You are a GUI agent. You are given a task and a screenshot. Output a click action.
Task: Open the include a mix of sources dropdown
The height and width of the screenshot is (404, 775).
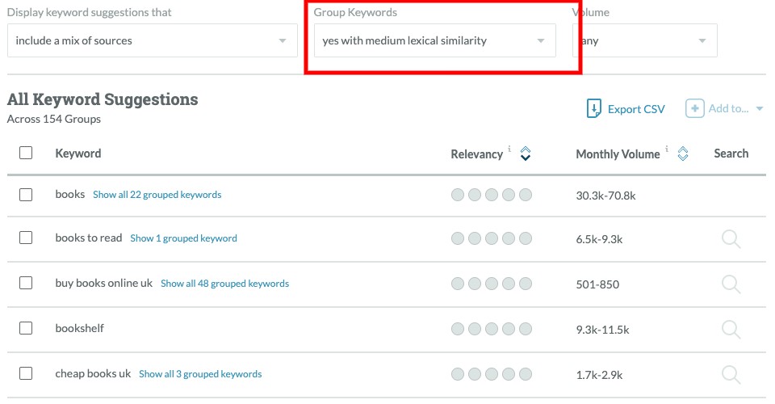click(x=153, y=40)
